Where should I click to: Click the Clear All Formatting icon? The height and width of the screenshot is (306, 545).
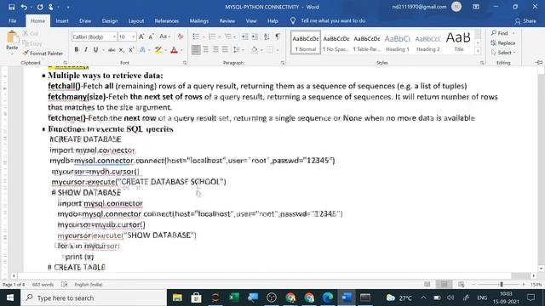point(180,37)
